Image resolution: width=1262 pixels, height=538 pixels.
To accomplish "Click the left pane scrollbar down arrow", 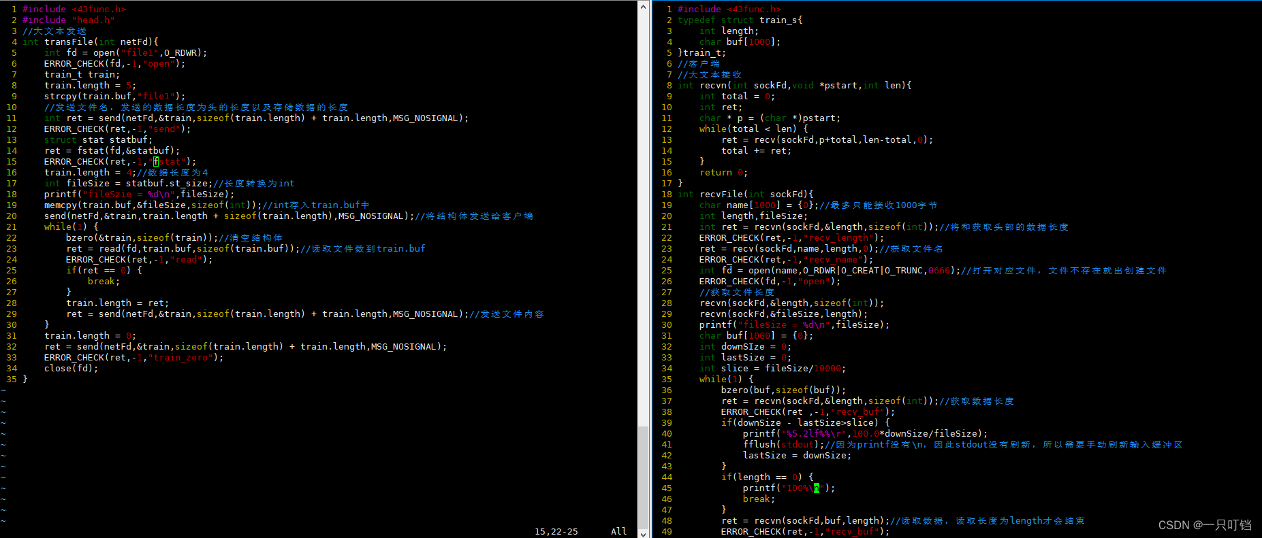I will point(644,533).
